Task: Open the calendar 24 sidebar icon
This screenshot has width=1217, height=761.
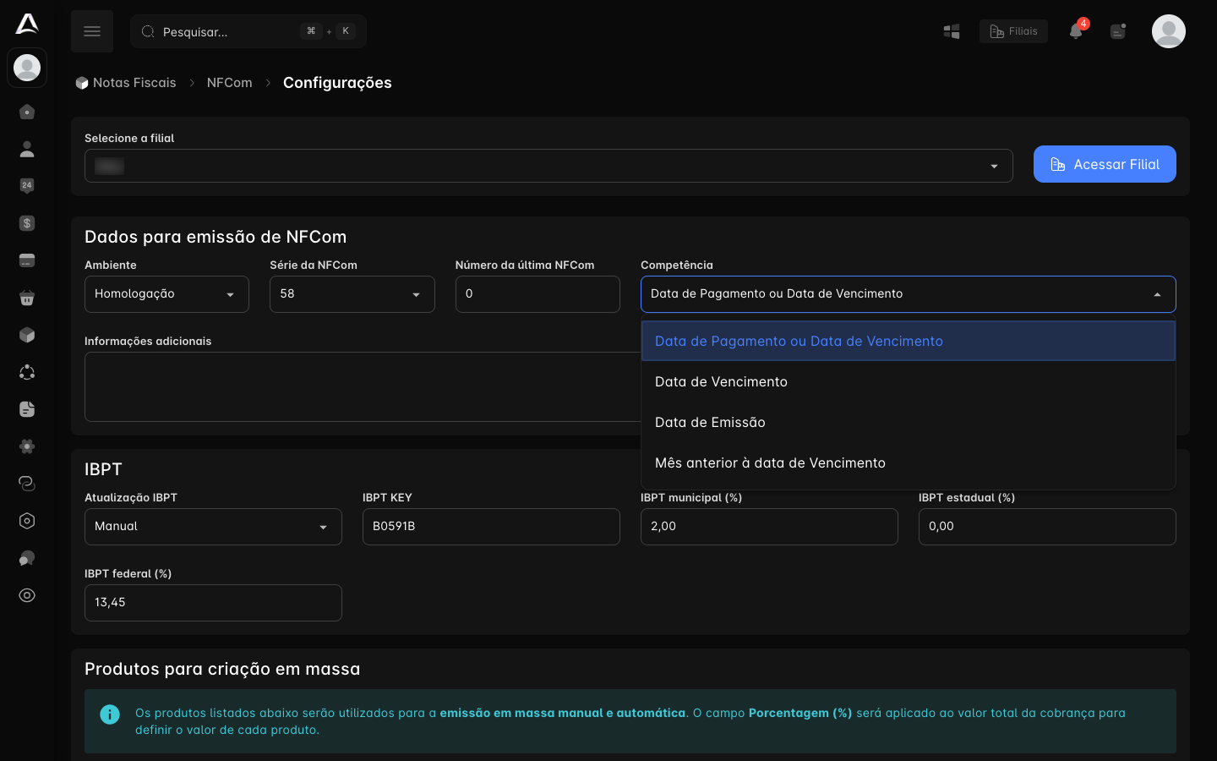Action: pyautogui.click(x=27, y=186)
